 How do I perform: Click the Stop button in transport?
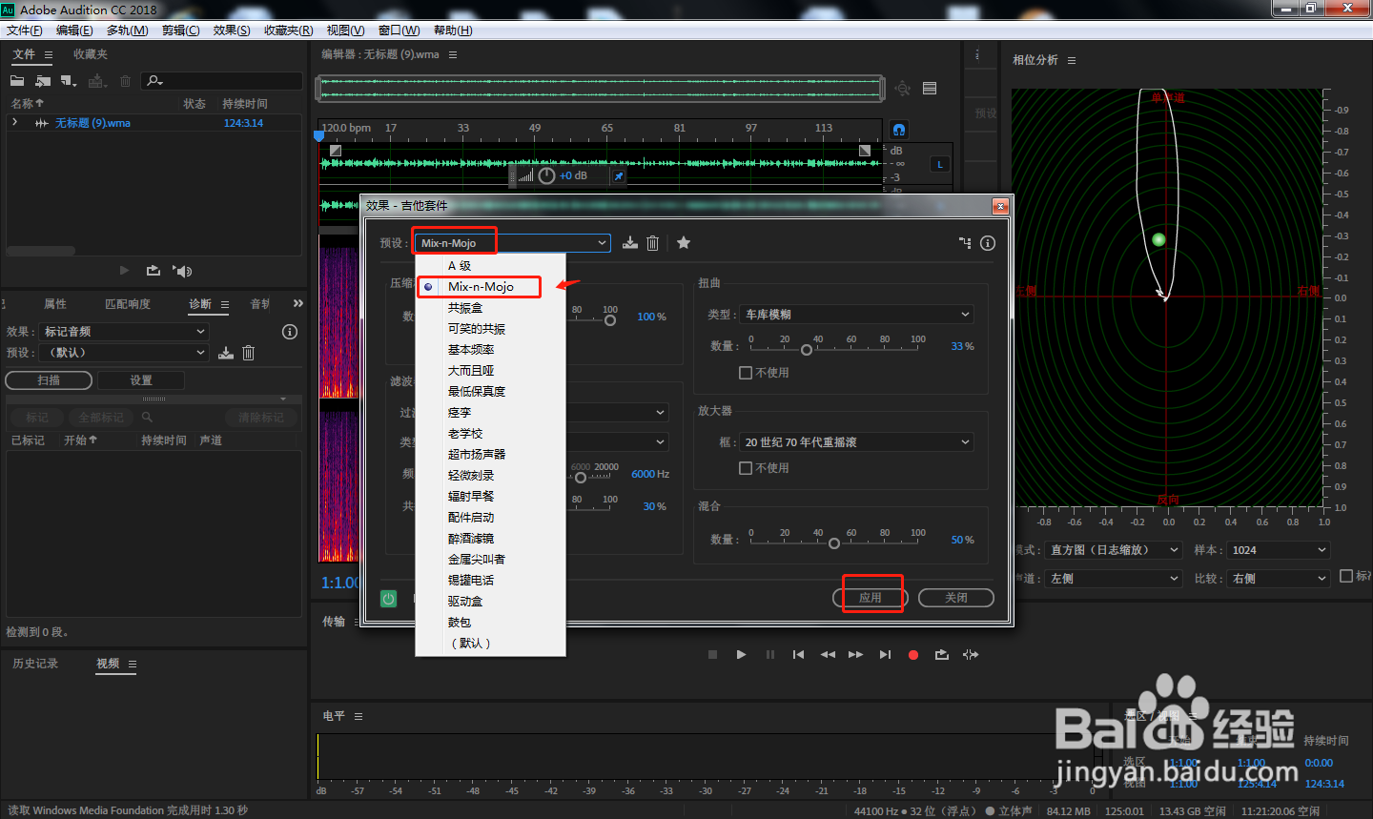[712, 655]
